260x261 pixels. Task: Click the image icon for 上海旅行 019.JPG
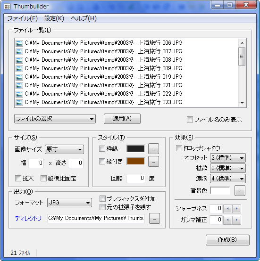[19, 77]
